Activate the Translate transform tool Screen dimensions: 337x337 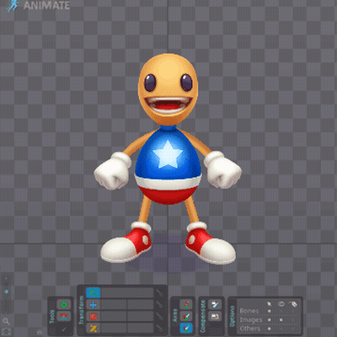(x=94, y=305)
